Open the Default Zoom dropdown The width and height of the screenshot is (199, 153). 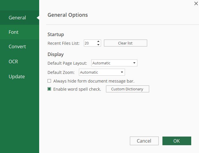coord(102,72)
